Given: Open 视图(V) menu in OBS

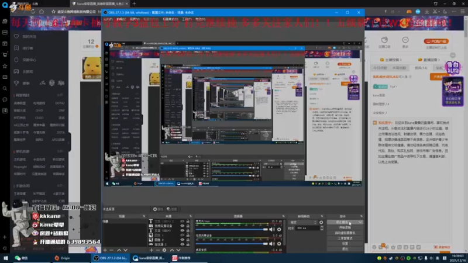Looking at the screenshot, I should pos(135,19).
